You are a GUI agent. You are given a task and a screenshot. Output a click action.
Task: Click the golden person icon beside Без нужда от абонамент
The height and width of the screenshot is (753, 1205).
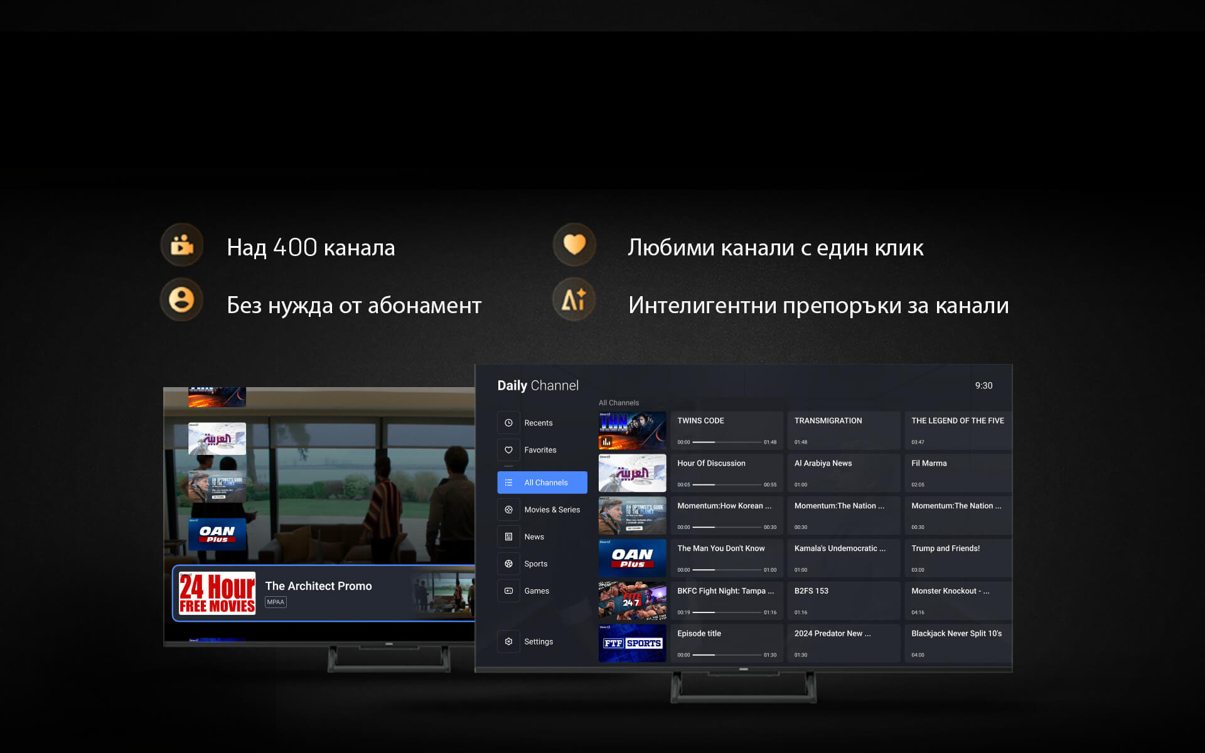[x=181, y=300]
